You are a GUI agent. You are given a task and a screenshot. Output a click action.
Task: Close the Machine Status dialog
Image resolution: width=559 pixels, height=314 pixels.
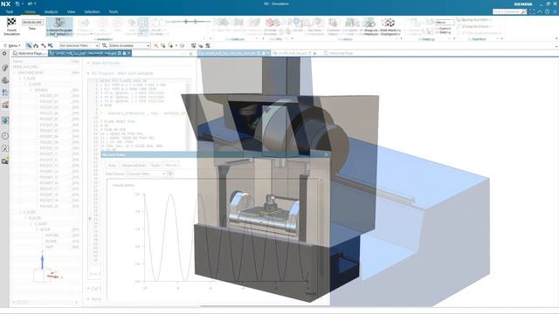tap(326, 154)
